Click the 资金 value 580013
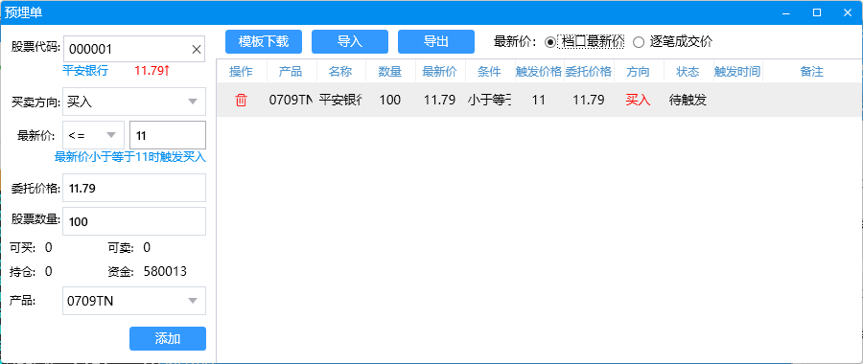Viewport: 863px width, 364px height. click(165, 271)
